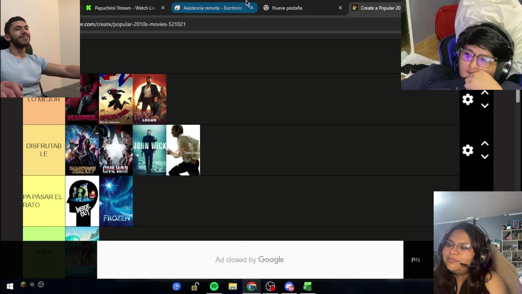Select the John Wick poster
Image resolution: width=522 pixels, height=294 pixels.
(x=150, y=150)
